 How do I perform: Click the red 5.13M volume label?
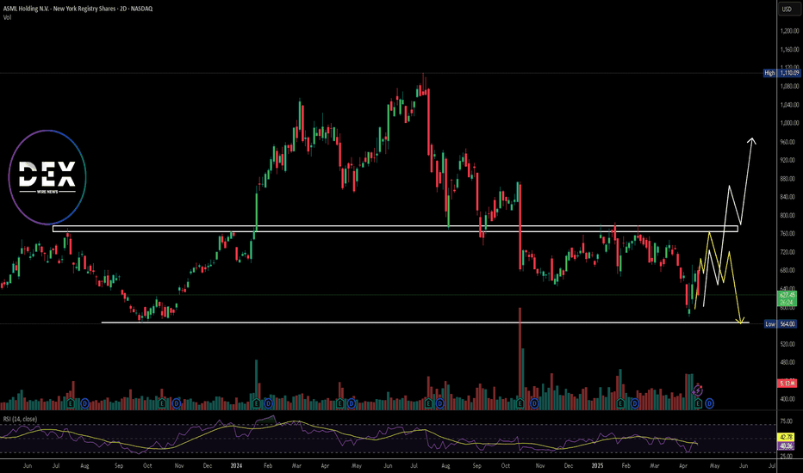(787, 383)
